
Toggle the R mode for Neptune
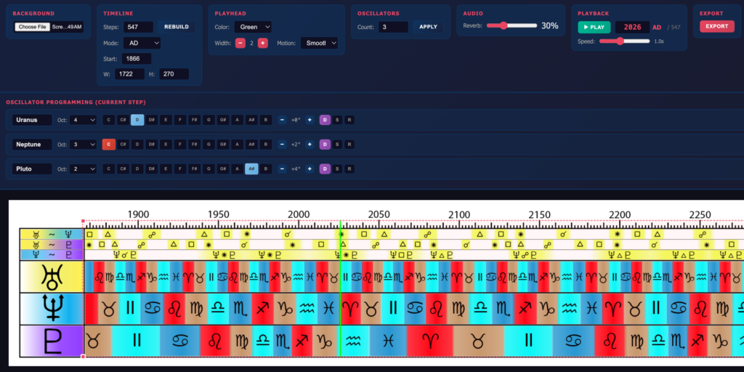click(x=349, y=145)
